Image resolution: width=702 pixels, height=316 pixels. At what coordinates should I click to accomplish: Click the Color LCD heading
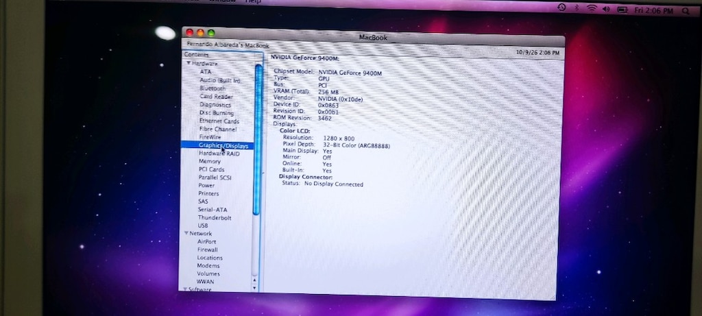pos(295,131)
